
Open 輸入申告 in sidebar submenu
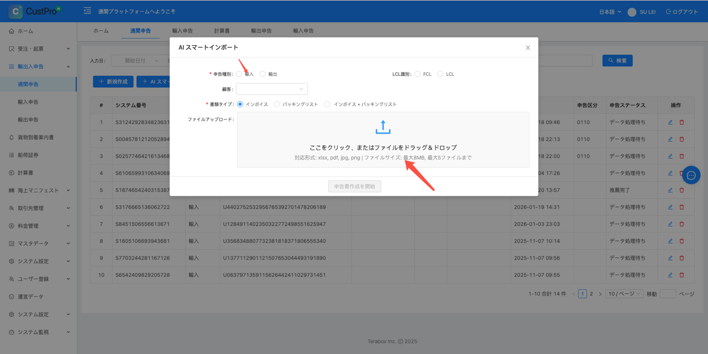pyautogui.click(x=28, y=102)
